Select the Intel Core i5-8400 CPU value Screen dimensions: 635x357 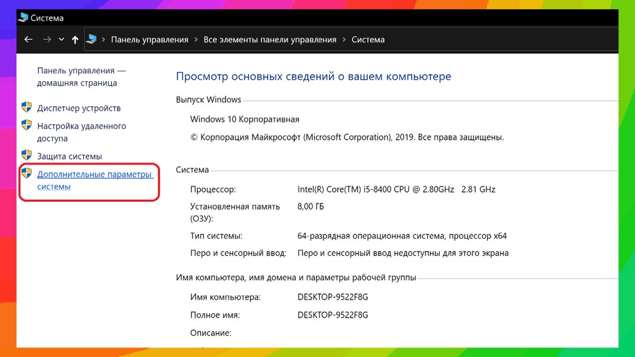(396, 189)
